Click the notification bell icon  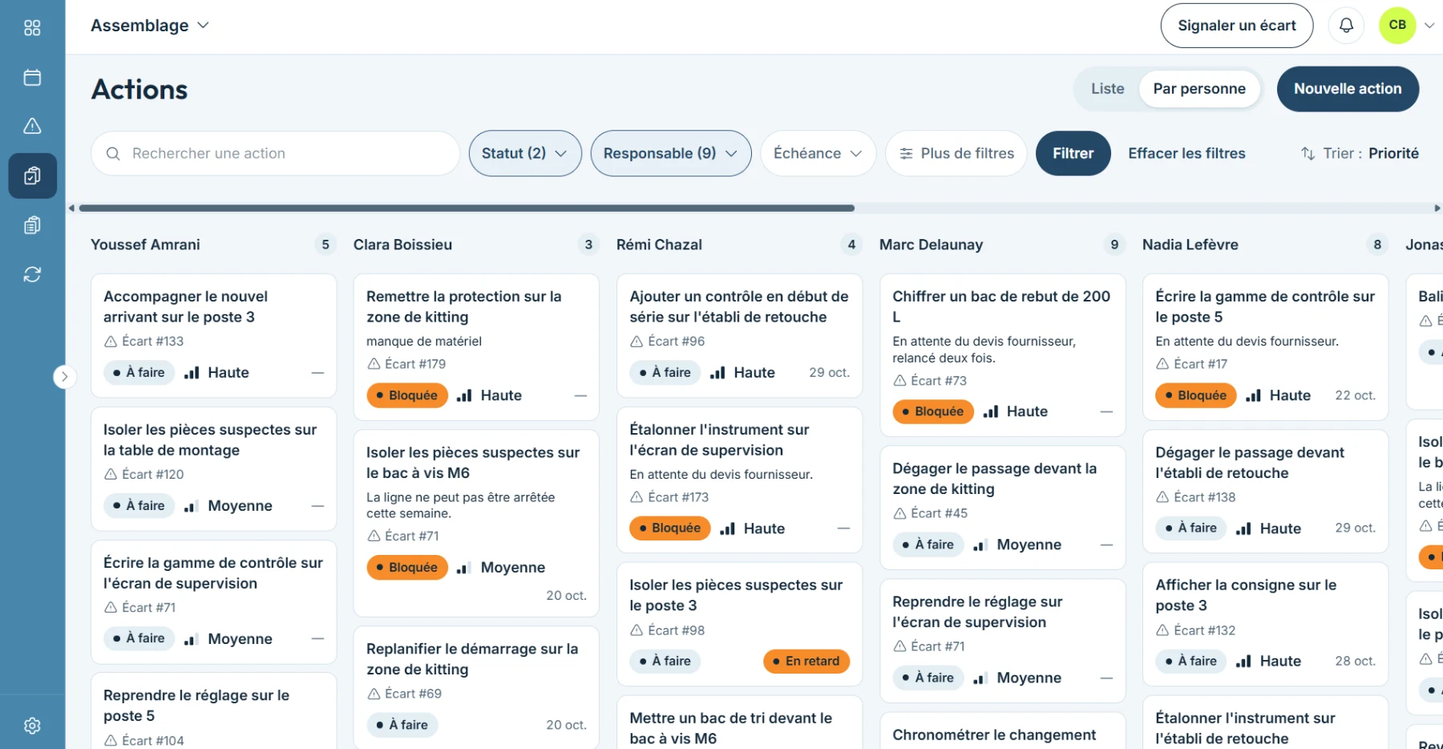(1347, 26)
